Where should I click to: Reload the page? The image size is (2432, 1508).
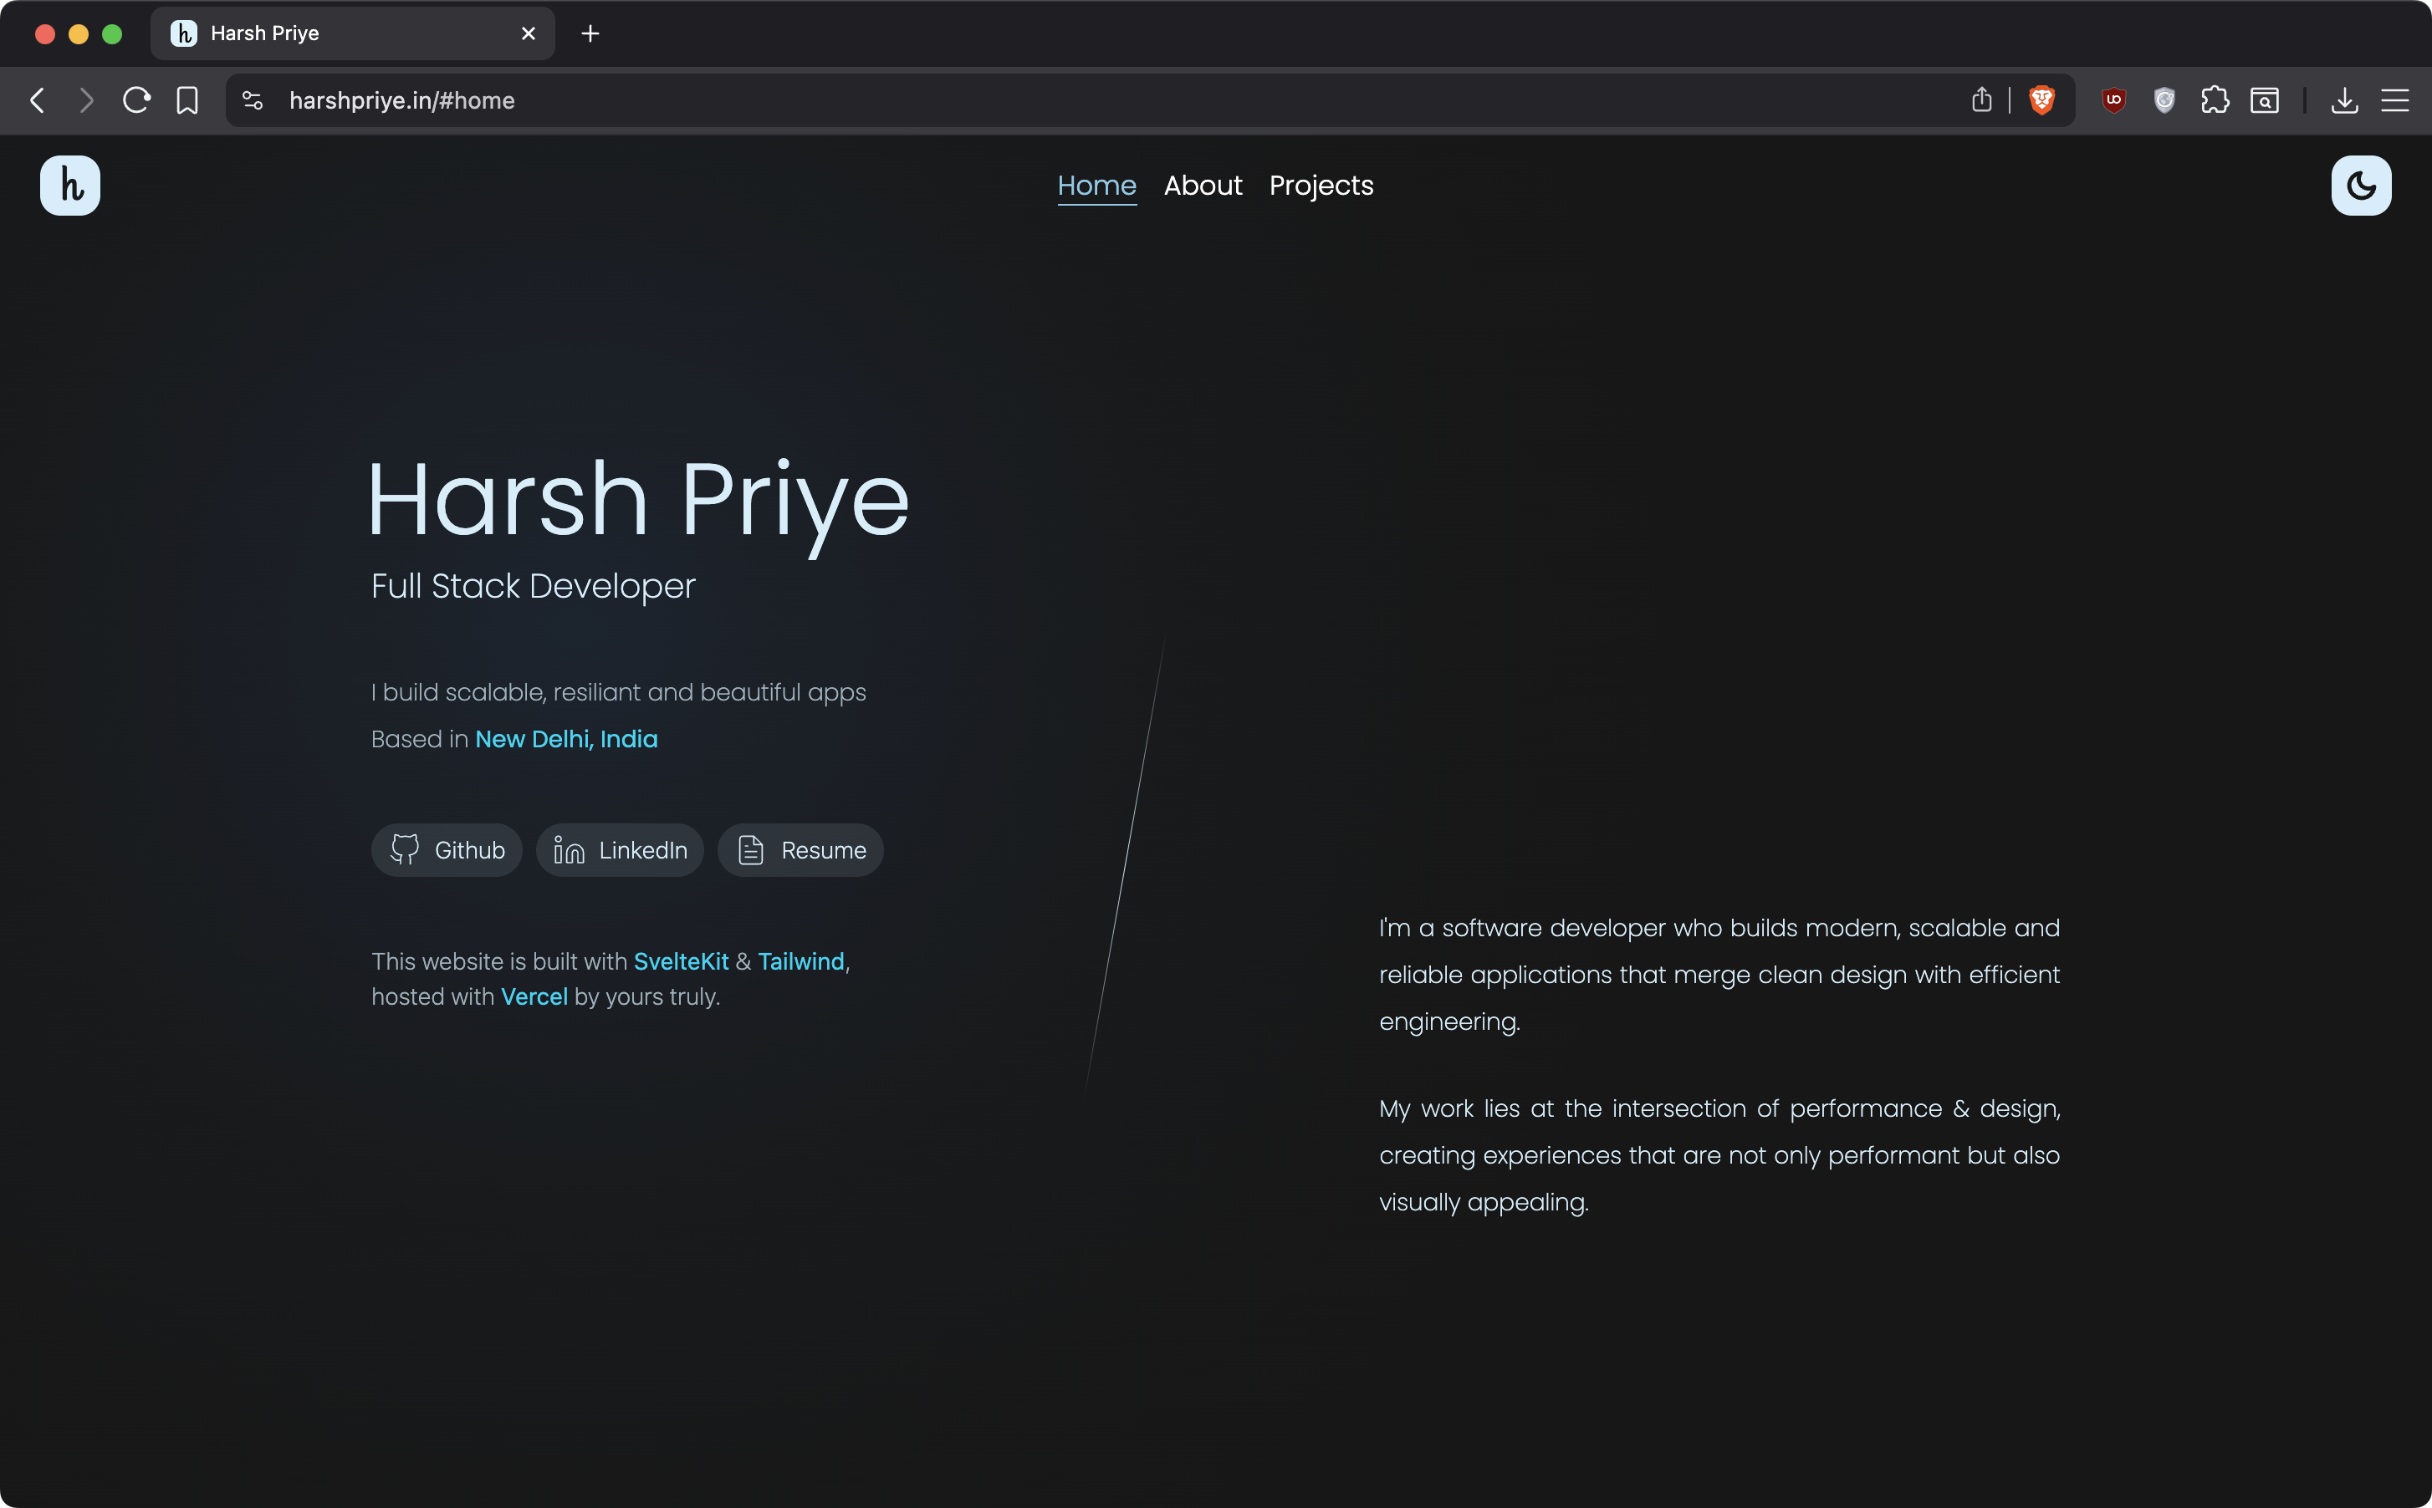(x=136, y=99)
